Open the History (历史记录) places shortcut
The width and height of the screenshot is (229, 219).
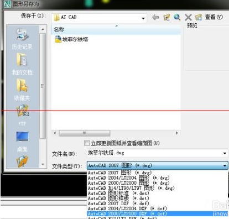click(22, 39)
